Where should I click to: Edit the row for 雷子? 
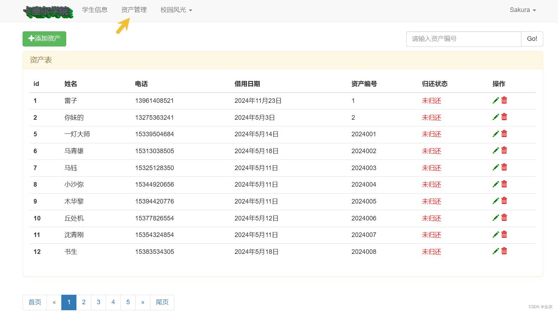(496, 100)
